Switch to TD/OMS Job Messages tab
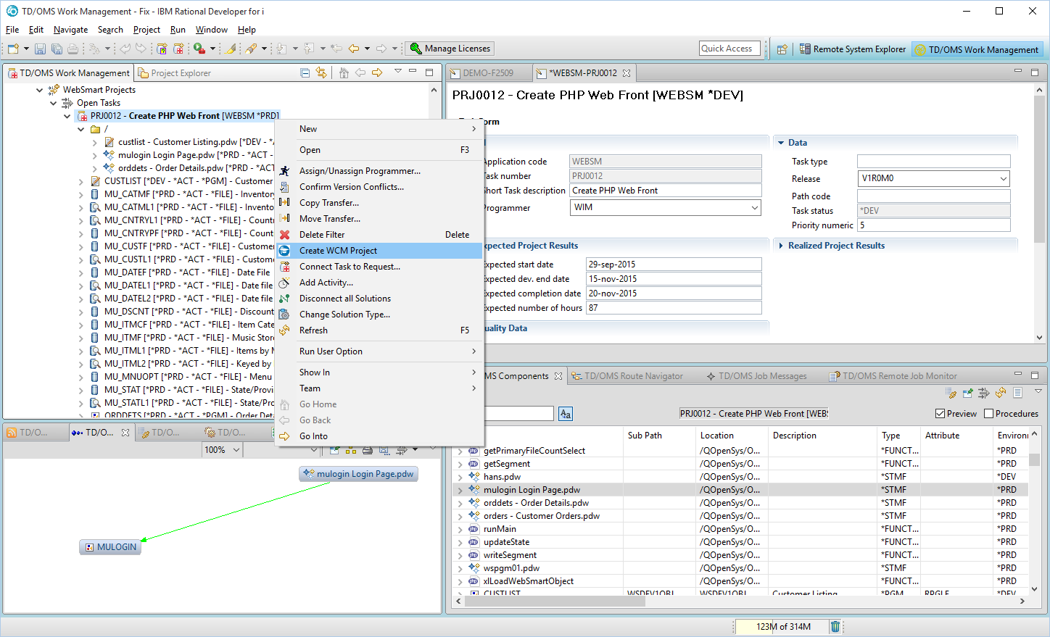1050x637 pixels. click(756, 376)
